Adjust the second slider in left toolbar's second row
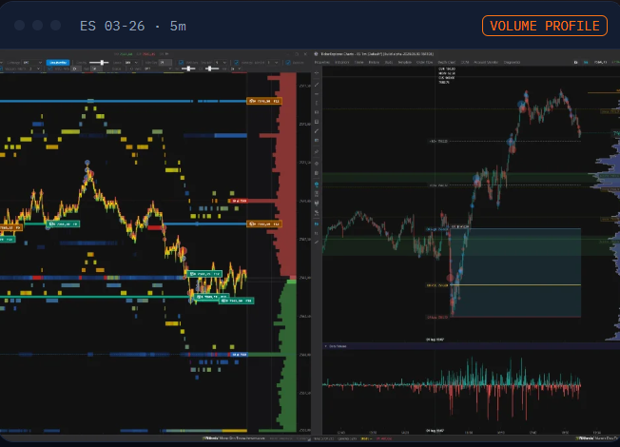The height and width of the screenshot is (447, 620). 211,68
